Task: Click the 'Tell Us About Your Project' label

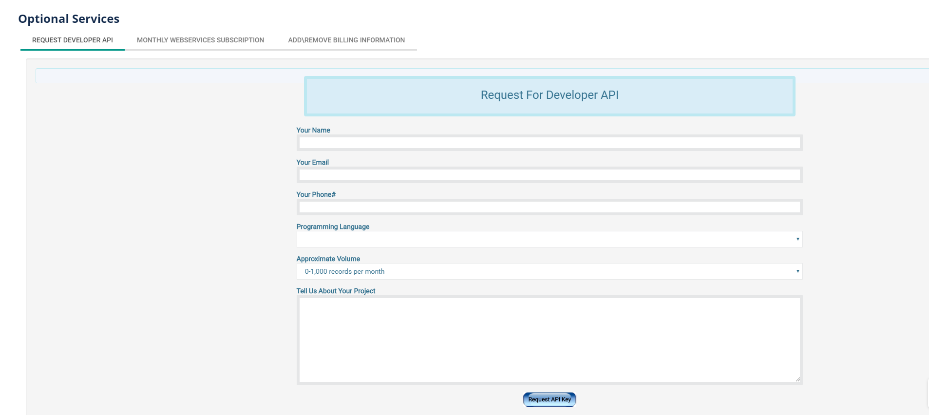Action: click(x=336, y=291)
